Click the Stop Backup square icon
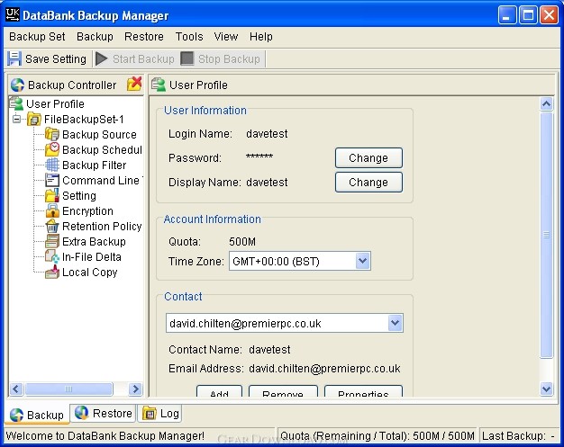 click(187, 58)
